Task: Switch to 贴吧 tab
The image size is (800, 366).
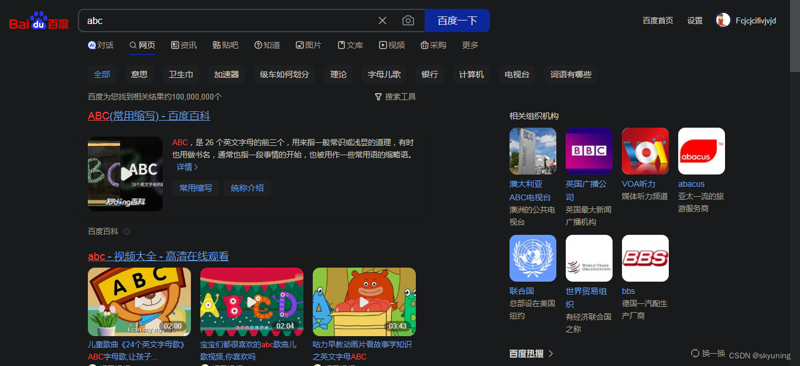Action: click(x=225, y=45)
